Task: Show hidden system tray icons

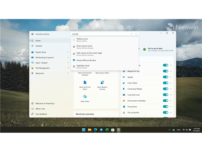Action: tap(169, 130)
